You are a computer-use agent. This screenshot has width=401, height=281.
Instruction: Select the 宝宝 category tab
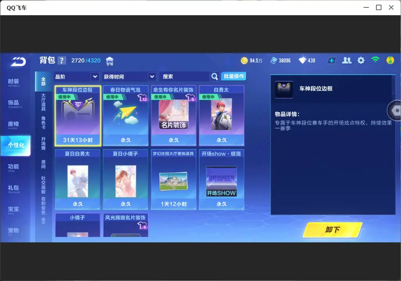coord(14,210)
